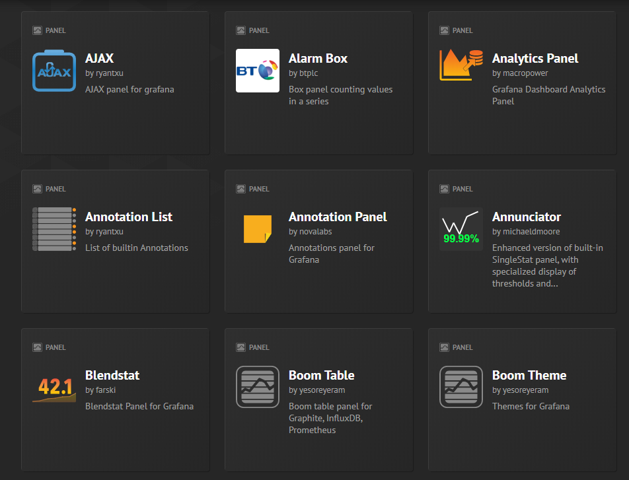This screenshot has height=480, width=629.
Task: Click the PANEL label on Annotation Panel card
Action: click(x=259, y=189)
